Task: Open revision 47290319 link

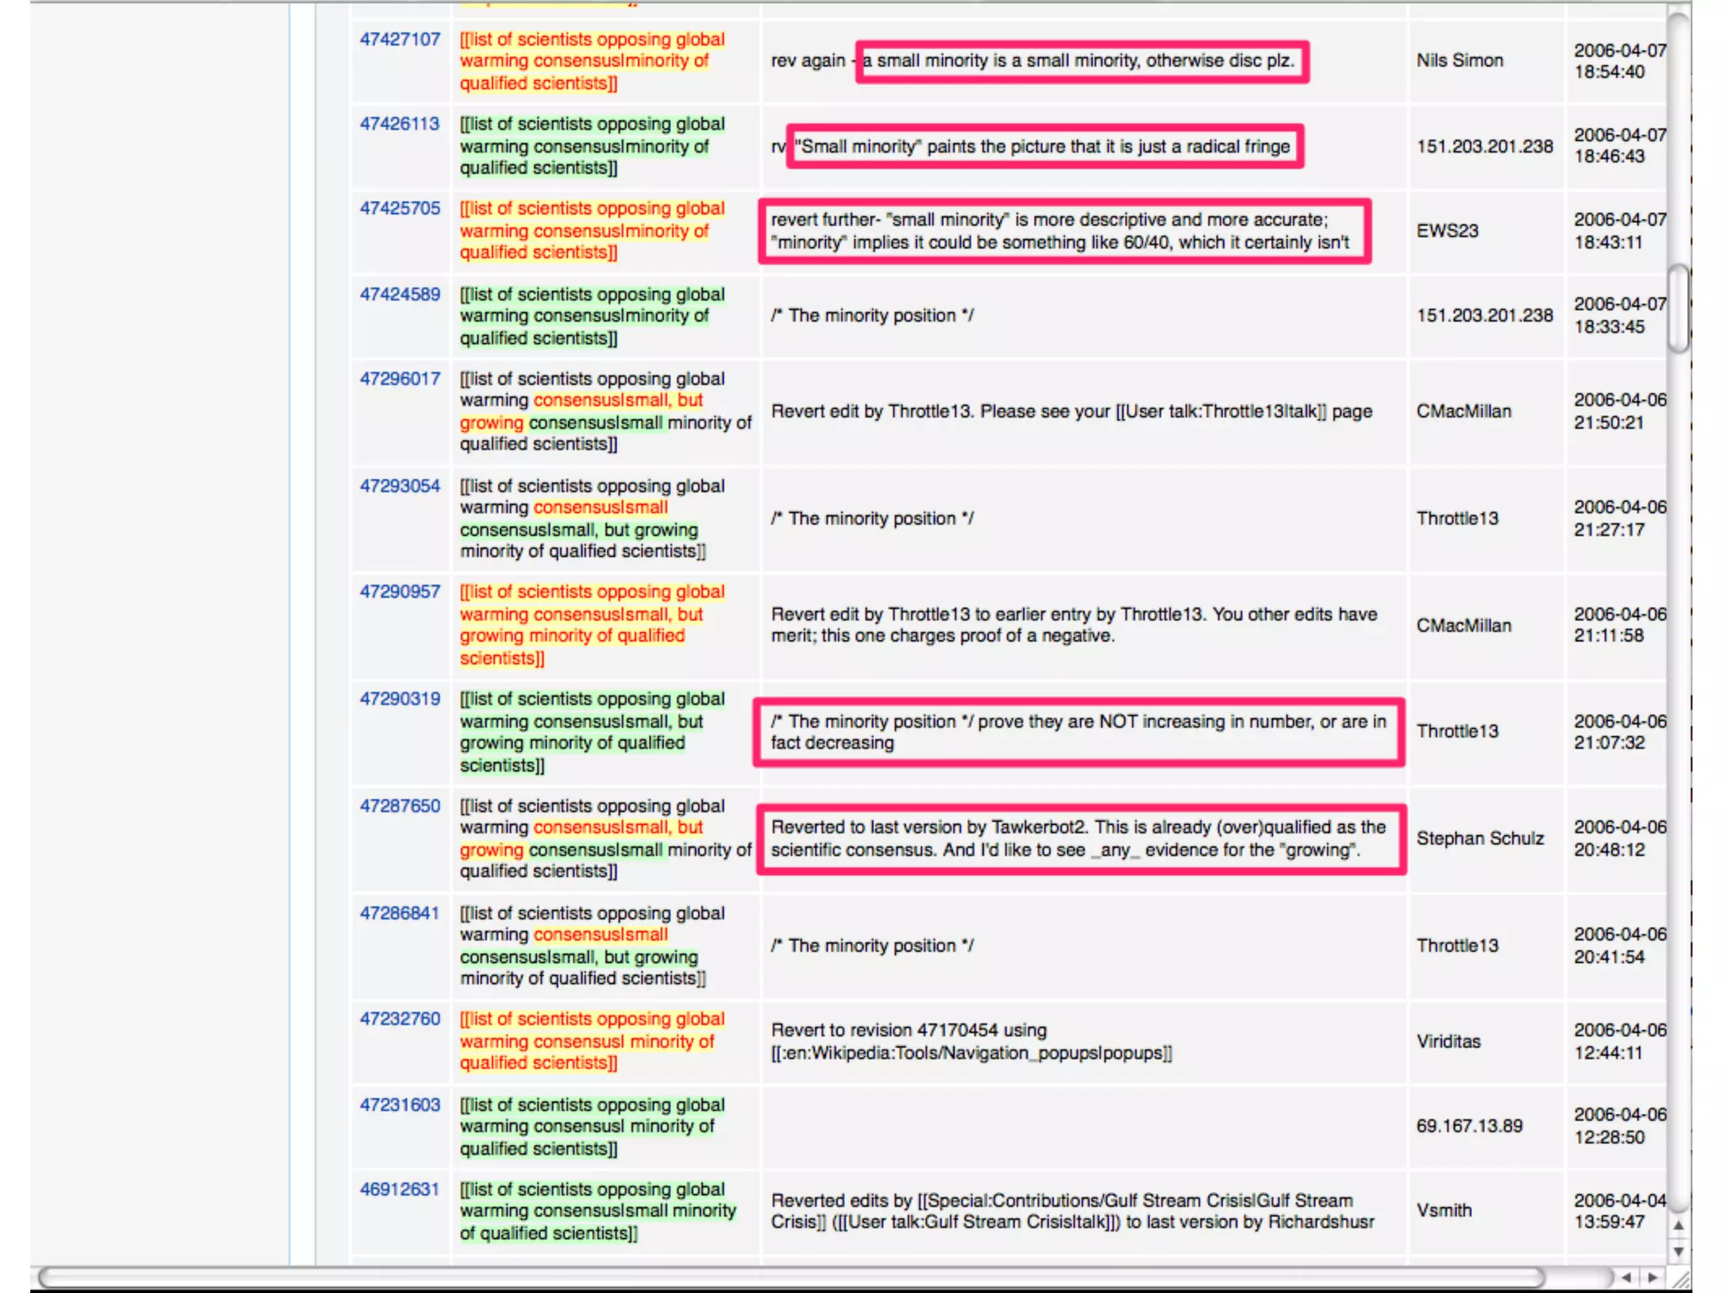Action: (x=400, y=699)
